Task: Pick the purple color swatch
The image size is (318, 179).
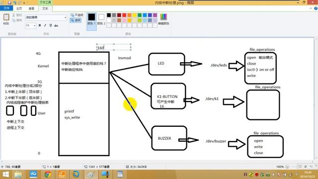Action: (x=155, y=15)
